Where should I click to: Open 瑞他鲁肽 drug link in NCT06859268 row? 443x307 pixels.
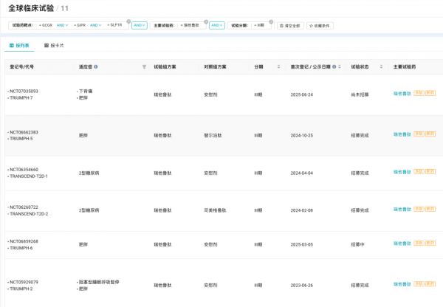pos(402,244)
